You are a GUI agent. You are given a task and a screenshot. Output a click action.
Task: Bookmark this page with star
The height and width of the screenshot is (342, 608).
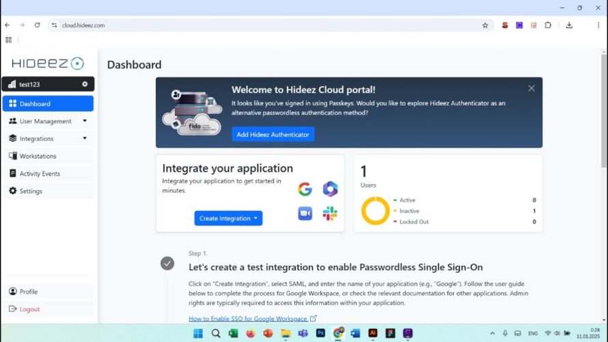click(x=485, y=25)
